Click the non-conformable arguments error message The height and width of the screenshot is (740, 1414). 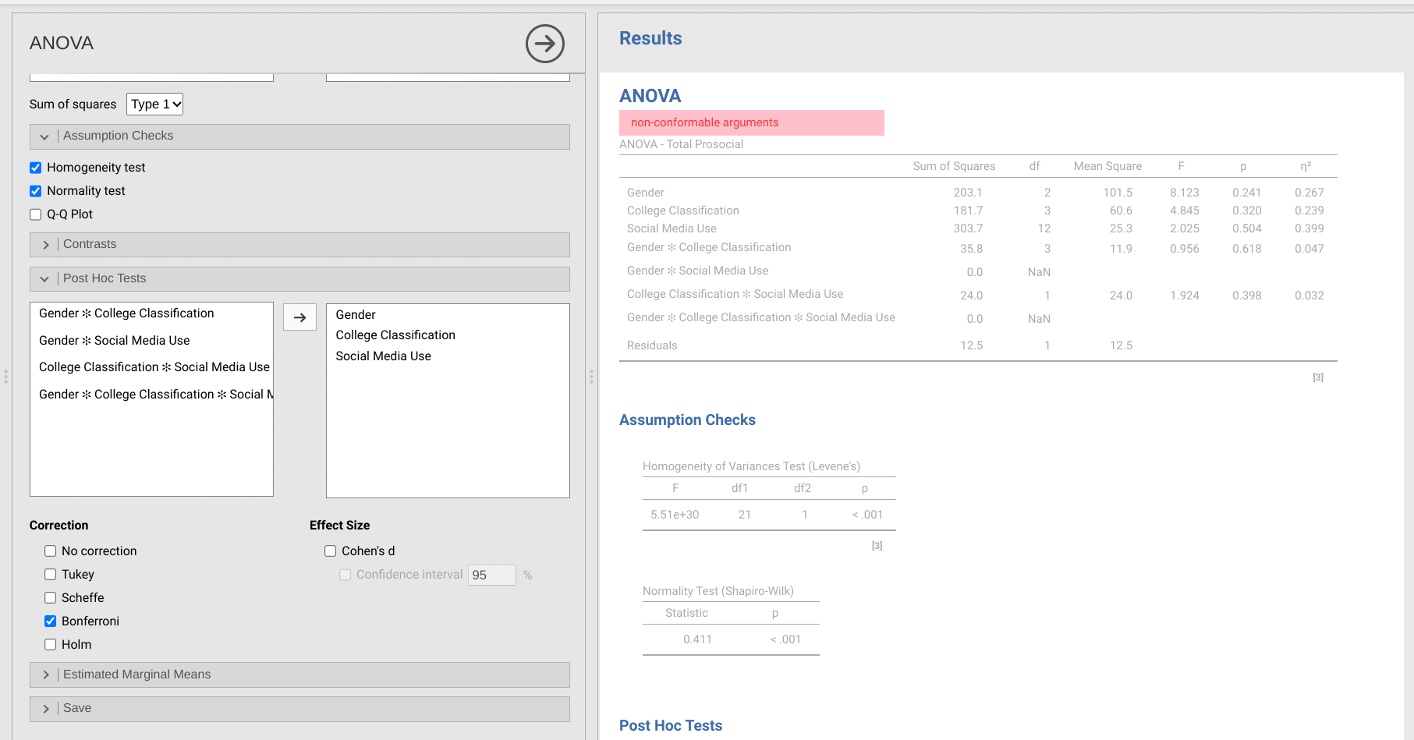[x=752, y=122]
